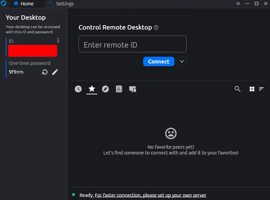Open the peer sort options
The image size is (270, 200).
(x=261, y=89)
